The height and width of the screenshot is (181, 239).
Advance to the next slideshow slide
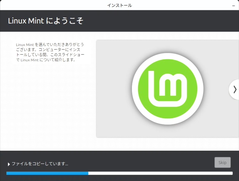point(234,89)
